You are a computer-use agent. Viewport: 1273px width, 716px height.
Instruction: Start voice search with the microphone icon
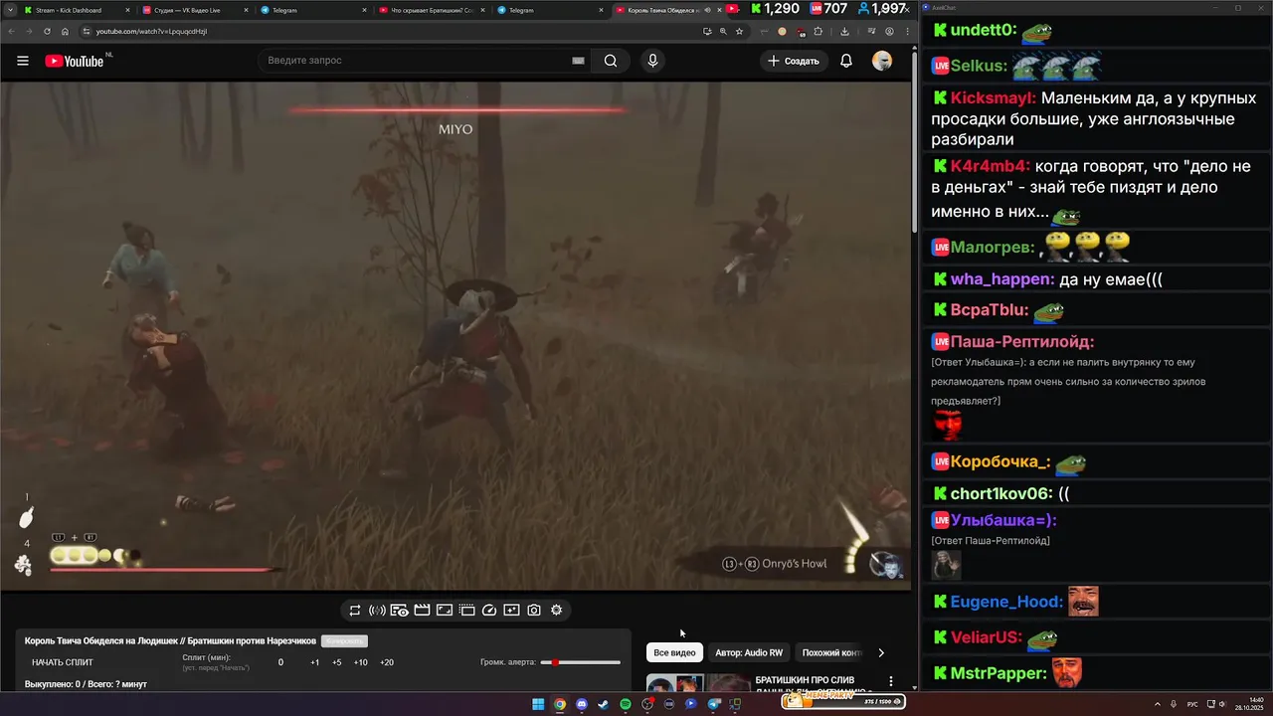pos(652,61)
